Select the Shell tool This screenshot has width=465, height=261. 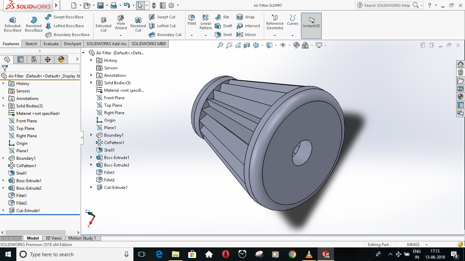click(223, 34)
